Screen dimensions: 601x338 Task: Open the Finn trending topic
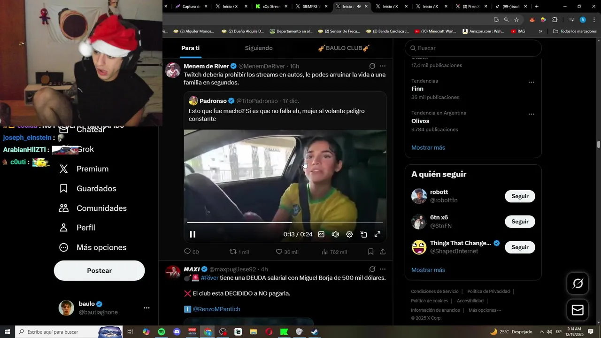coord(417,89)
